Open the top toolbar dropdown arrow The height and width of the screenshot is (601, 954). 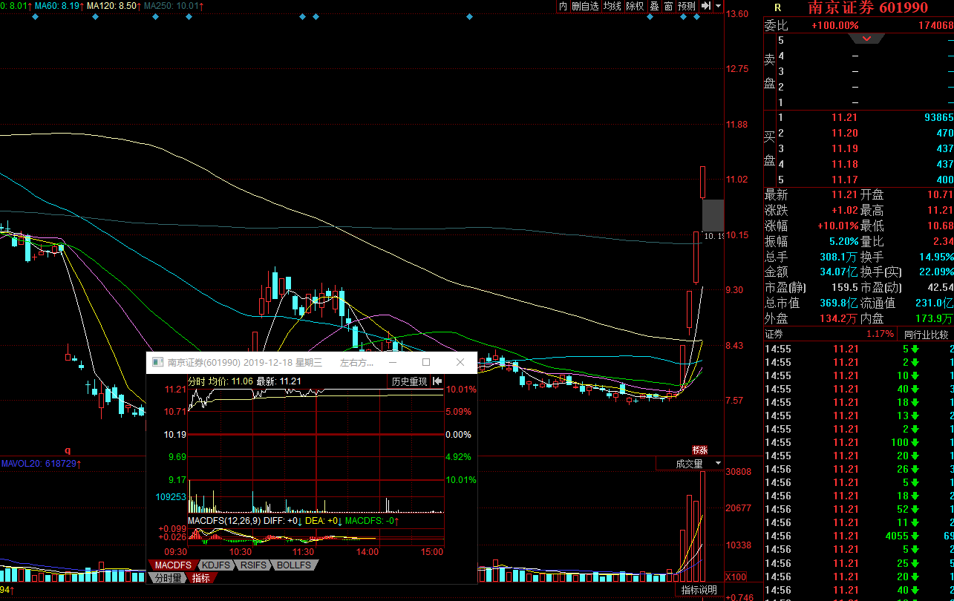pos(718,6)
